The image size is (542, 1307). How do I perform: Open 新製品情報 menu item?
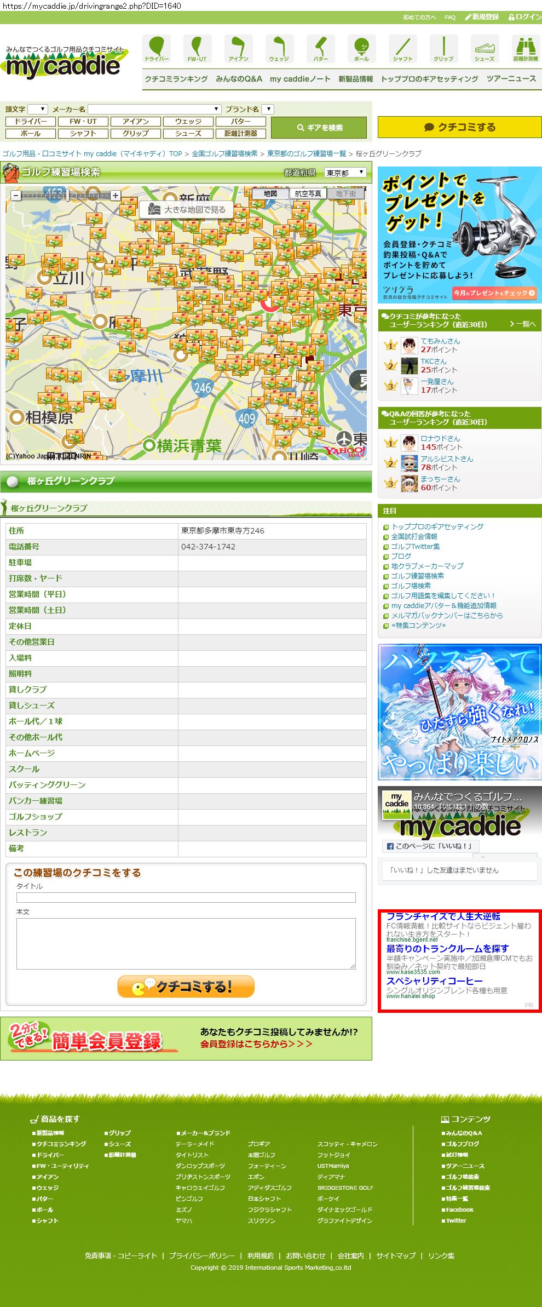355,79
